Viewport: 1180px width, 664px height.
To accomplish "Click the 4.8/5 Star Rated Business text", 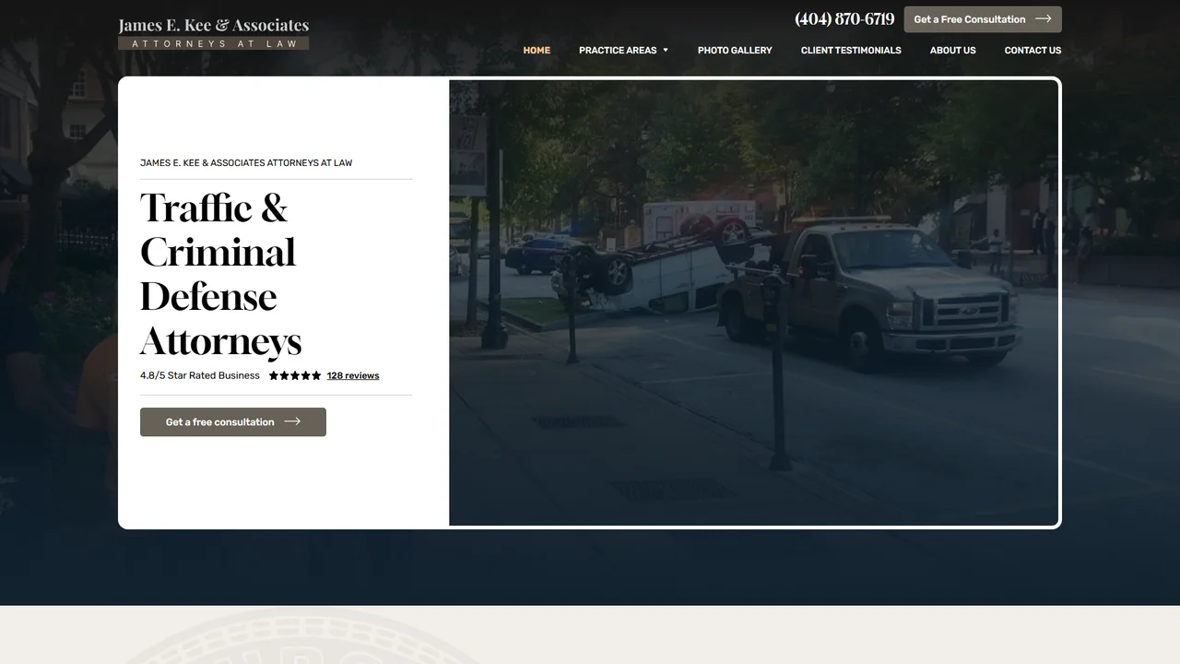I will coord(200,375).
